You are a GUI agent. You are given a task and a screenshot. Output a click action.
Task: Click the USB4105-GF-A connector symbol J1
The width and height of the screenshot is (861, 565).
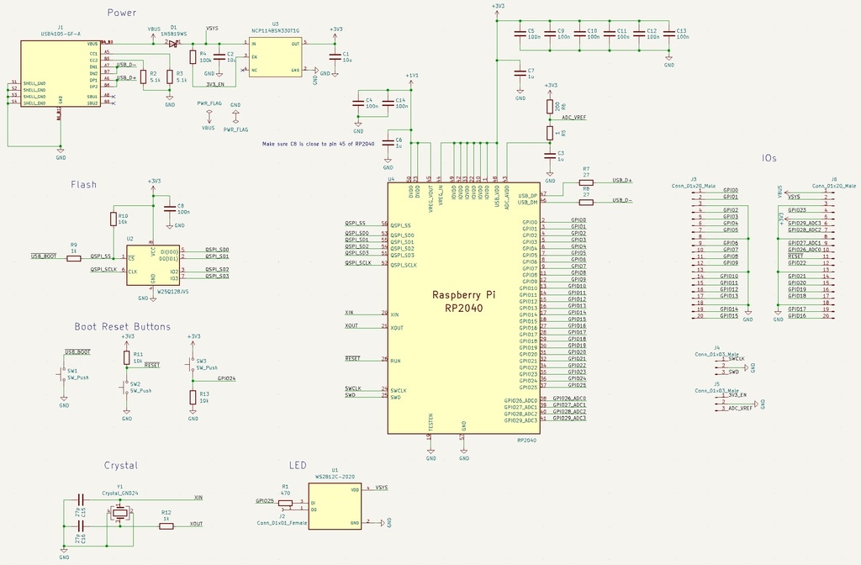pos(61,74)
